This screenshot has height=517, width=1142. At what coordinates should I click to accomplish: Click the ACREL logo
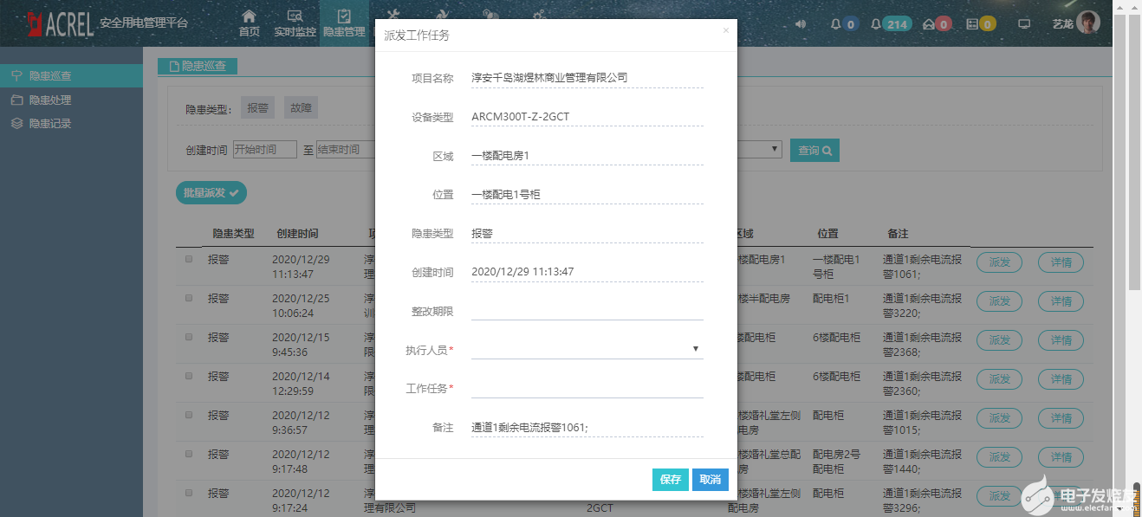[x=59, y=23]
